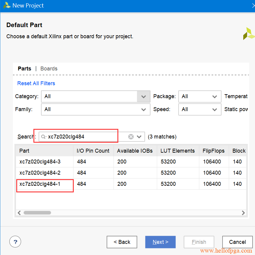
Task: Select part xc7z020clg484-2 row
Action: point(131,173)
